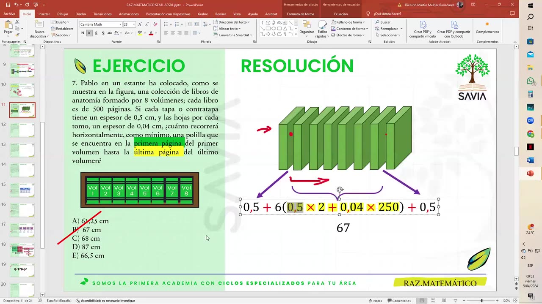
Task: Open the Complementos add-ins button
Action: coord(487,27)
